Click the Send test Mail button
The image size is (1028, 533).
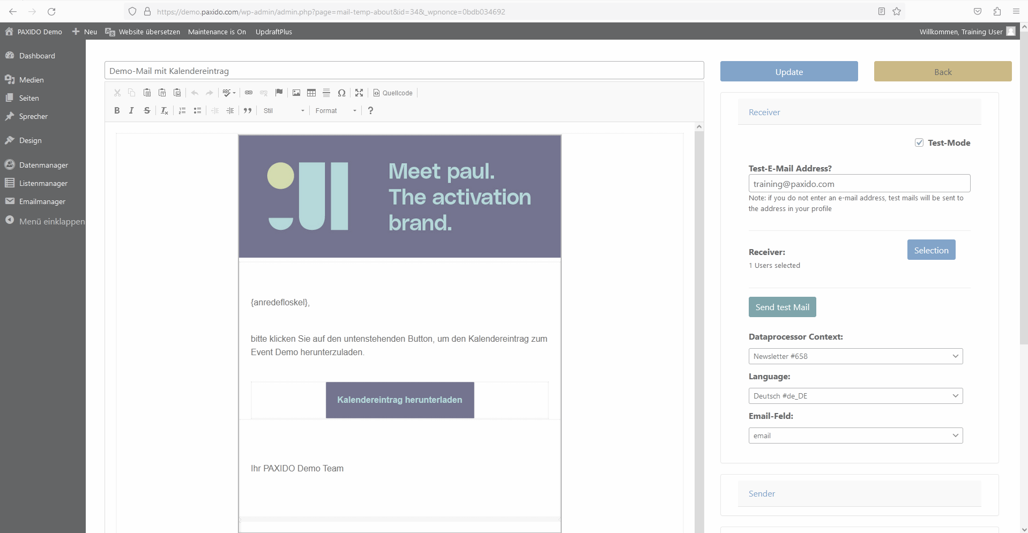[782, 307]
